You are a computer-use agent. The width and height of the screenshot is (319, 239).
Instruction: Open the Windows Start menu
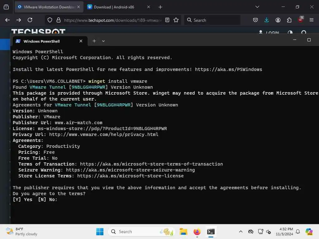(x=100, y=232)
